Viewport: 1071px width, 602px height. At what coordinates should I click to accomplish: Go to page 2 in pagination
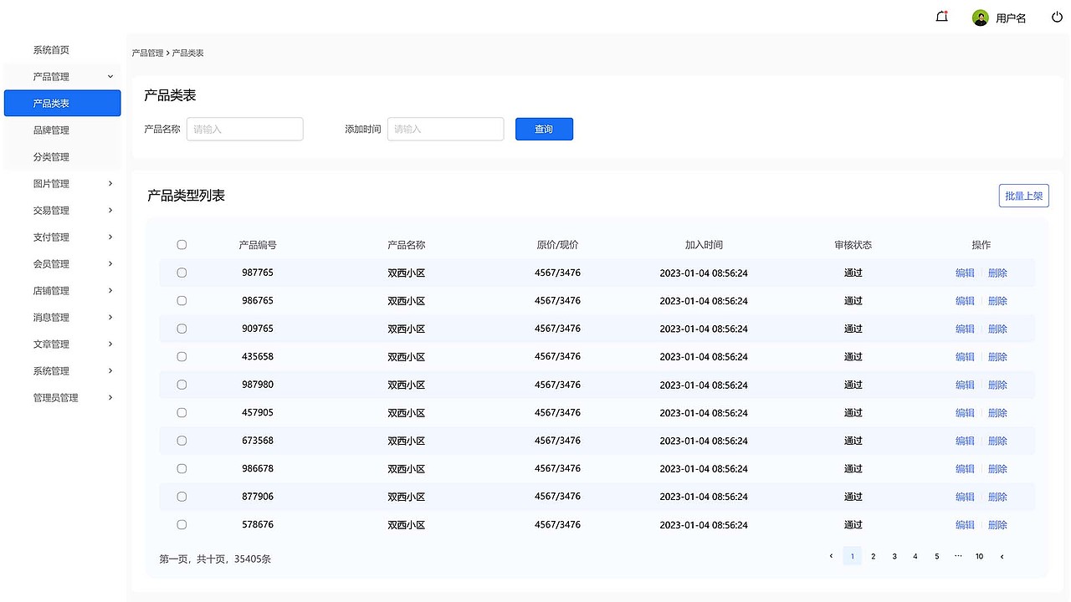point(873,556)
